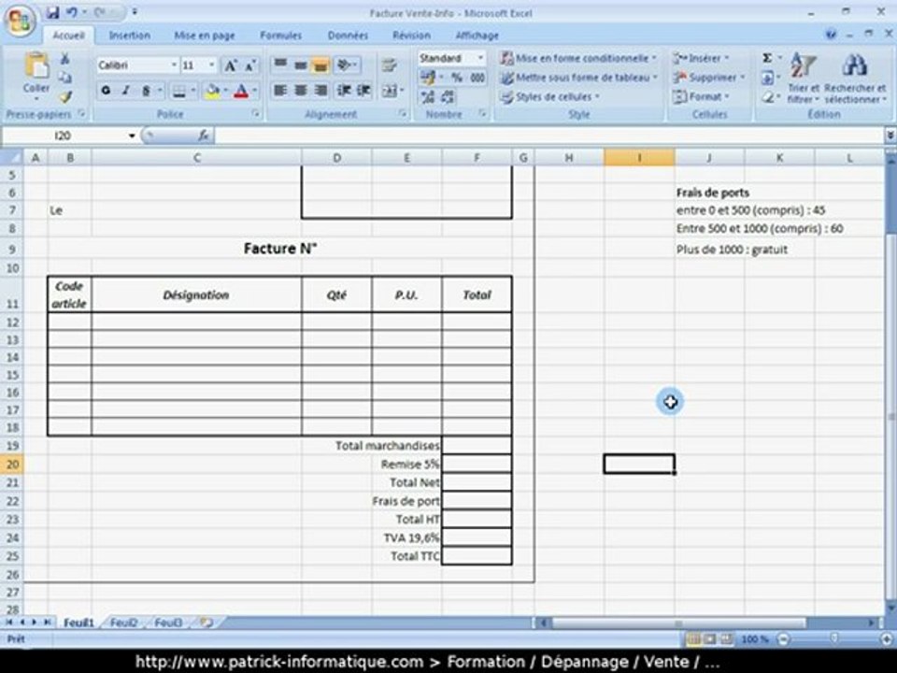Open the Révision tab
Screen dimensions: 897x673
(411, 36)
